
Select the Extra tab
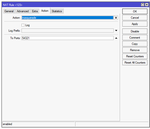coord(35,11)
